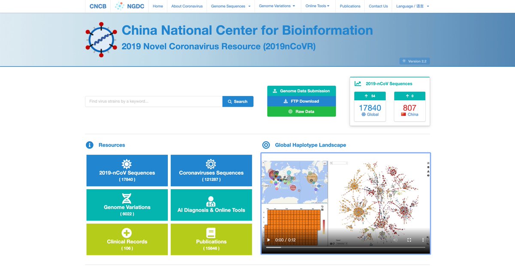Click the China National Center for Bioinformation title
The image size is (515, 266).
click(247, 30)
